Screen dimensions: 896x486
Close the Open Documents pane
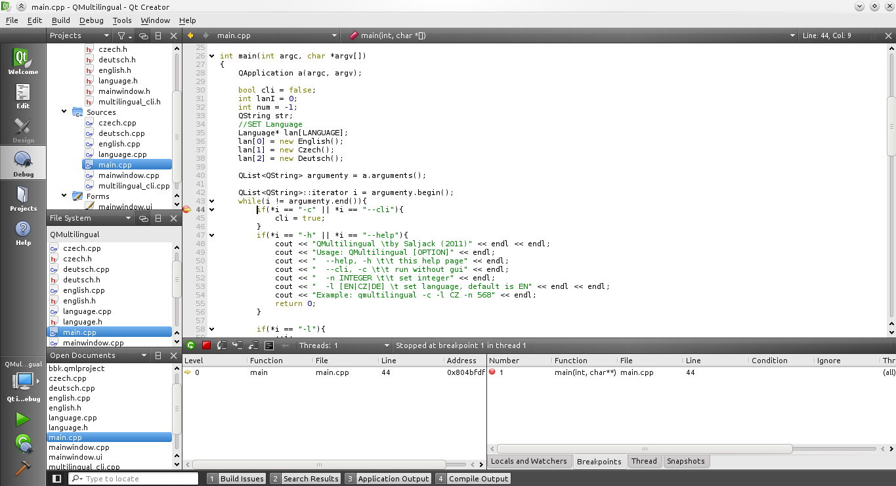point(174,355)
